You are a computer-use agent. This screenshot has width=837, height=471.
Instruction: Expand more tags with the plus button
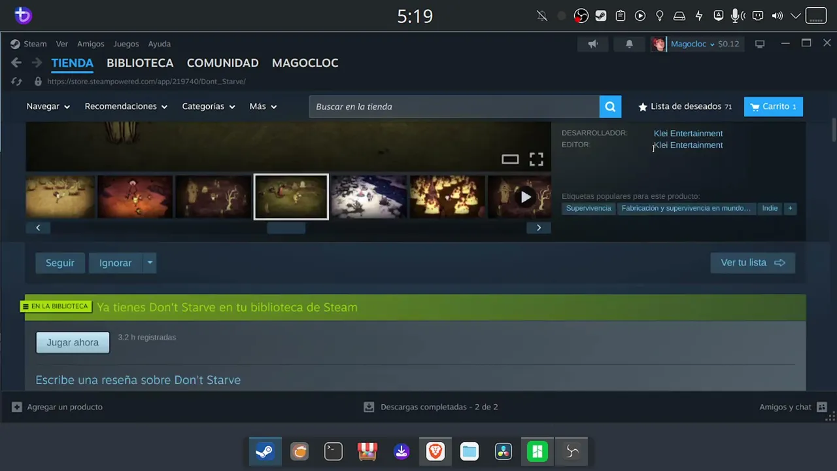point(790,208)
